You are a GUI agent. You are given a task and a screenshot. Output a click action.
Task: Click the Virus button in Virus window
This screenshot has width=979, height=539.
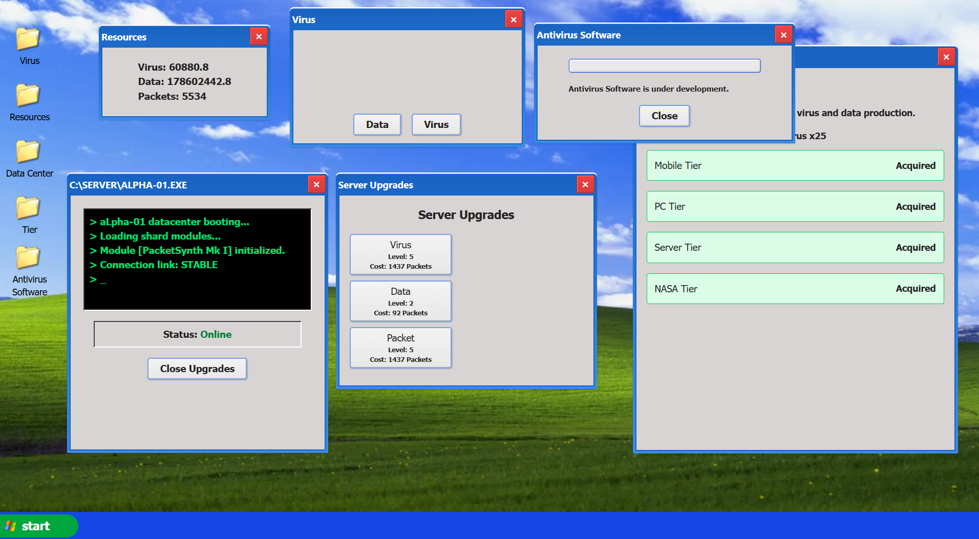(x=436, y=124)
